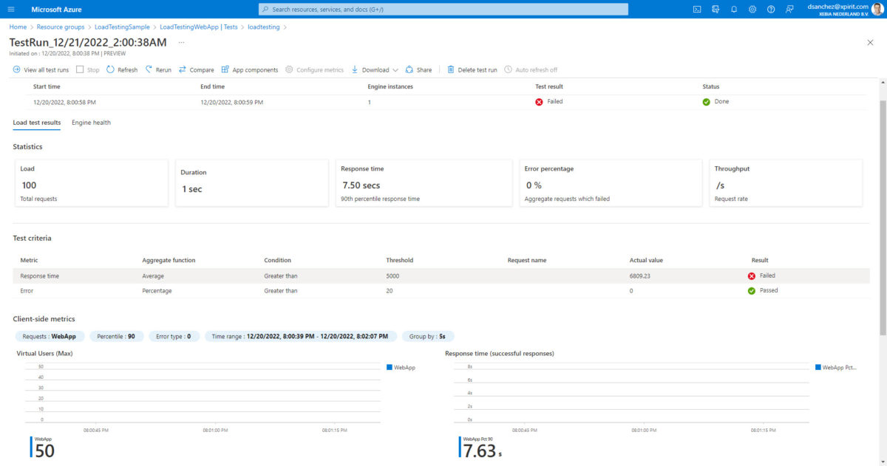This screenshot has width=887, height=466.
Task: Open Cloud Shell from the top bar
Action: click(x=696, y=8)
